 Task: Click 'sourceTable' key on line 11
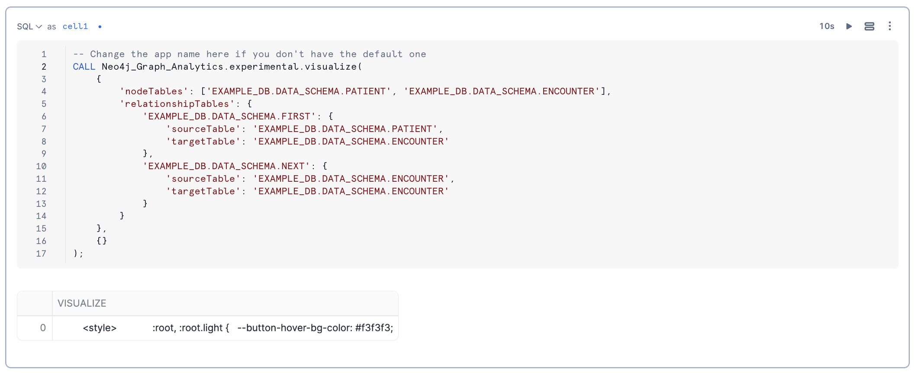pos(203,179)
